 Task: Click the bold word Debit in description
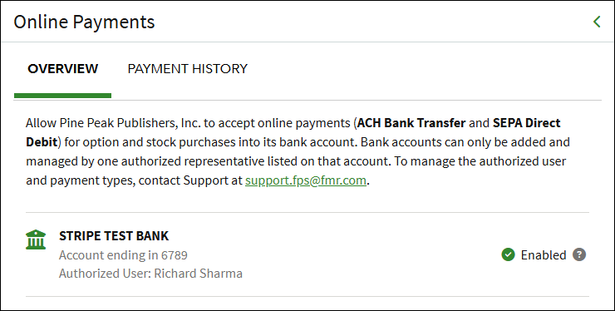pyautogui.click(x=42, y=141)
